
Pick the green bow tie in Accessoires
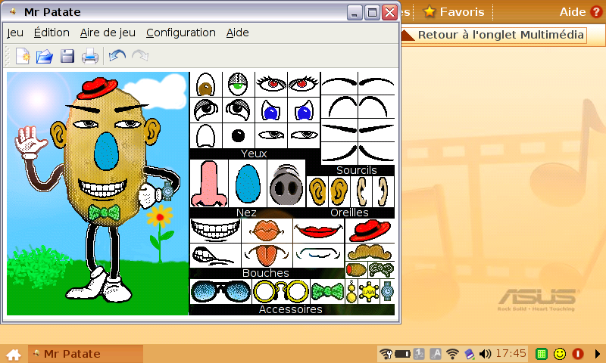[327, 291]
